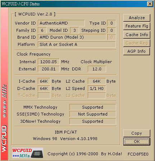Viewport: 155px width, 161px height.
Task: Click the MMX Technology Supported field
Action: coord(92,107)
